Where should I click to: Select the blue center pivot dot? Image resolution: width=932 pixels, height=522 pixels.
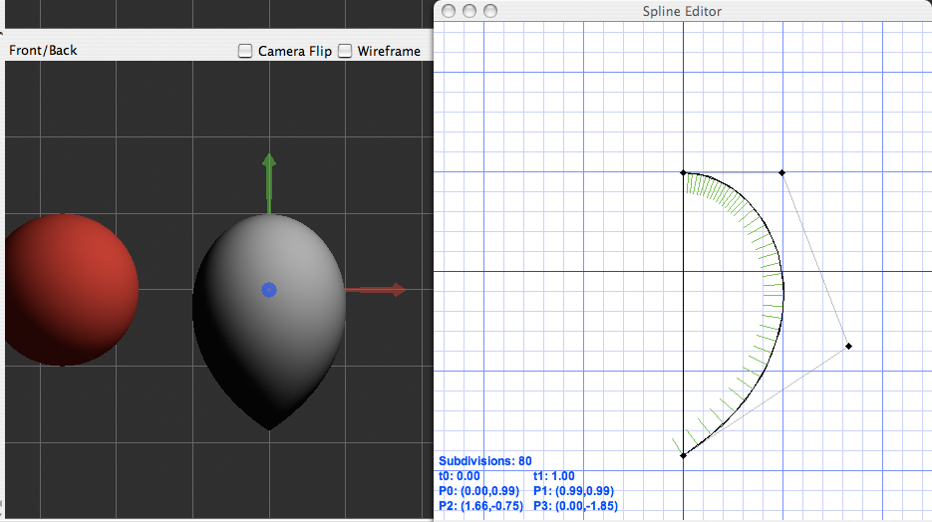coord(268,290)
